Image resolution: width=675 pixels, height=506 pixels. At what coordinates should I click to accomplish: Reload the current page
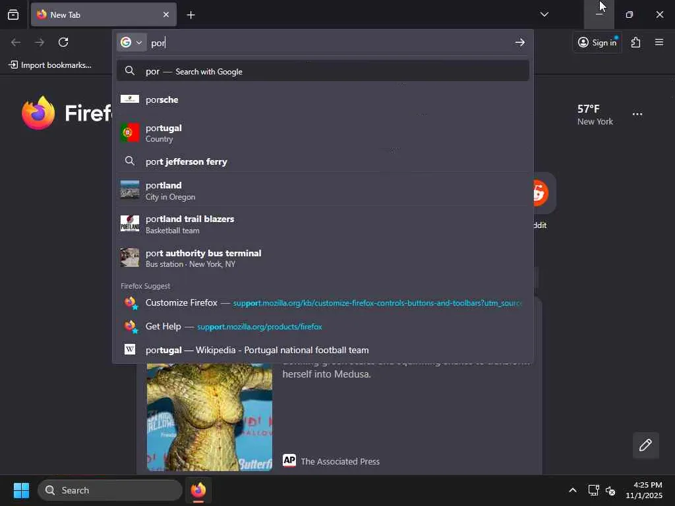pos(63,42)
